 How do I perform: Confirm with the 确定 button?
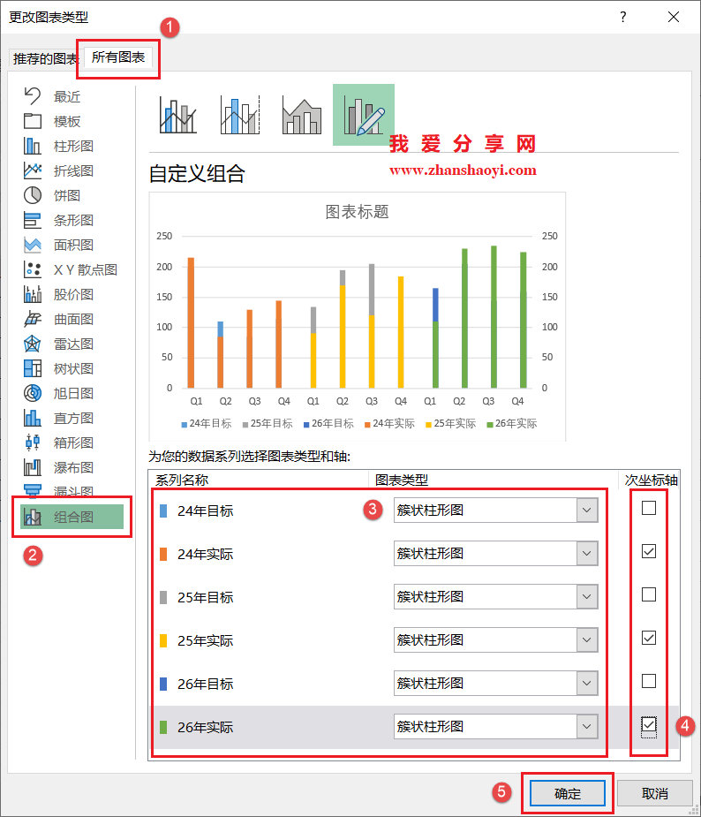pos(567,793)
